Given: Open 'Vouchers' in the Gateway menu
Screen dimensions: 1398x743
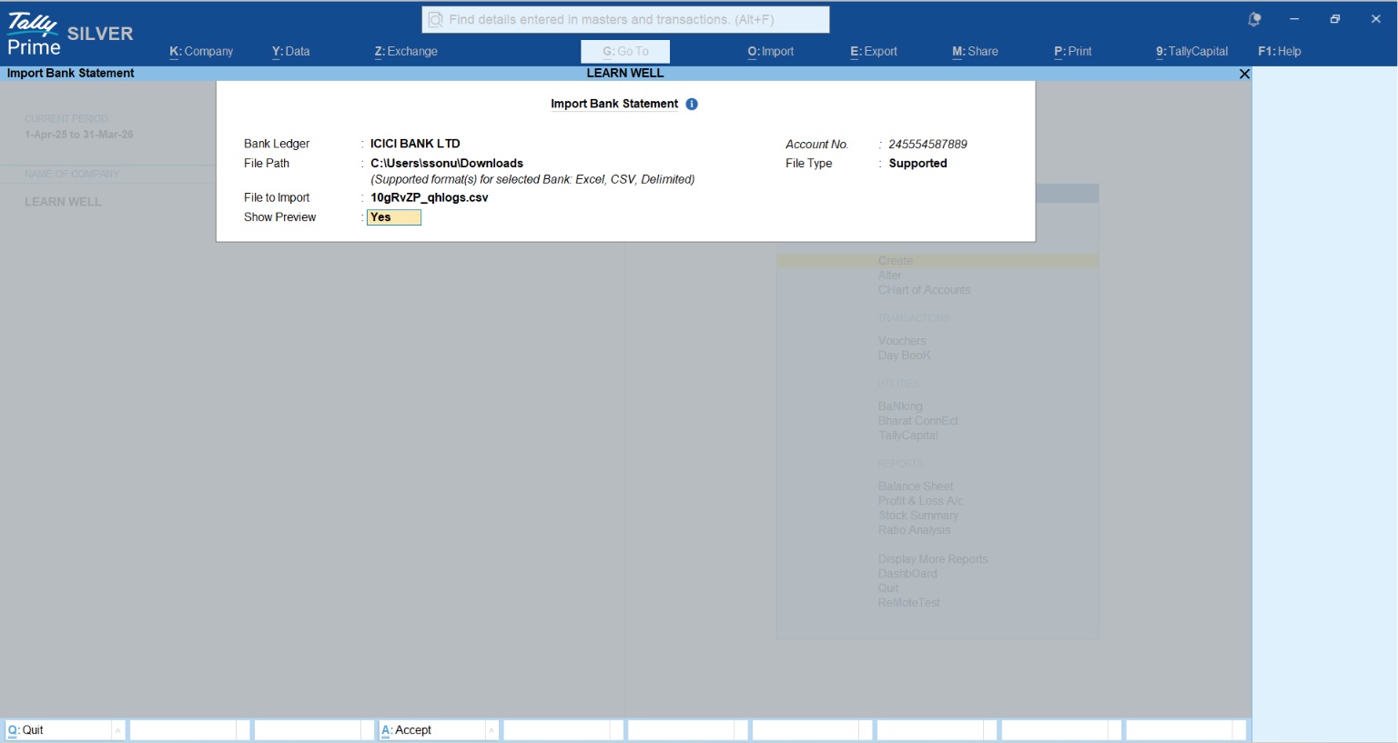Looking at the screenshot, I should [902, 341].
